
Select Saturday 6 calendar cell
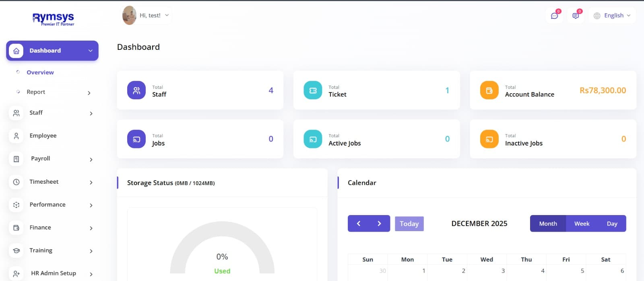click(606, 273)
